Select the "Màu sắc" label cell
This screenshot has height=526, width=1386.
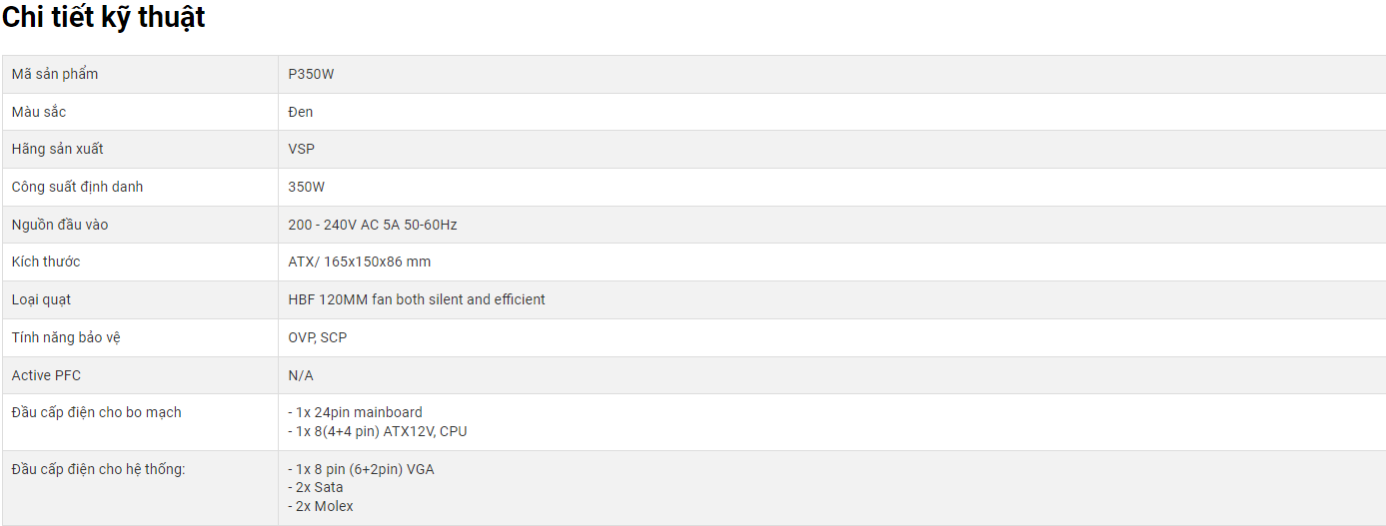(x=39, y=112)
